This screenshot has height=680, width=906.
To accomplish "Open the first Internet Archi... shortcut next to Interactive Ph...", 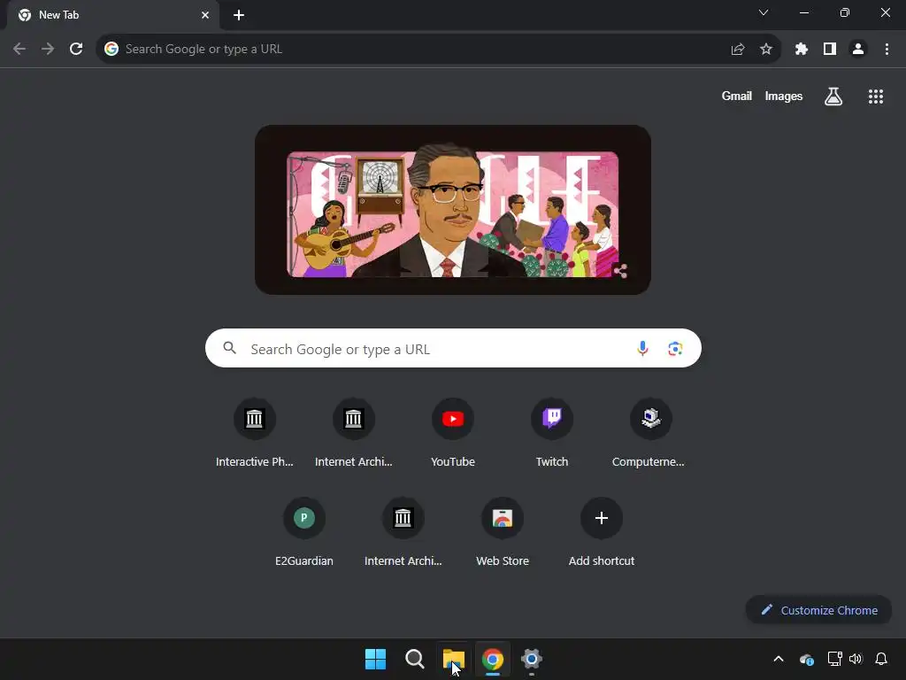I will (354, 432).
